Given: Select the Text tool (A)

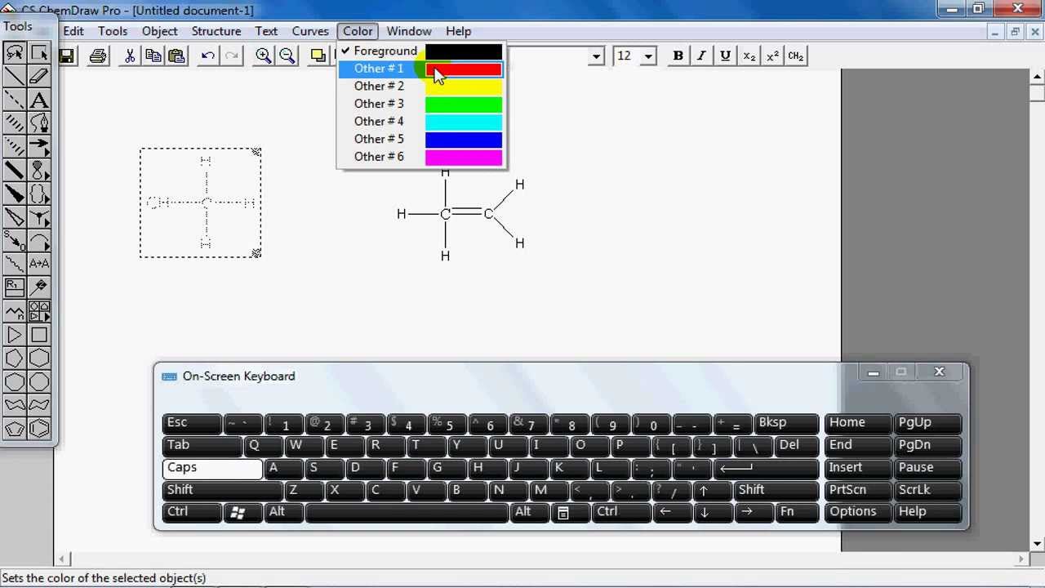Looking at the screenshot, I should [x=38, y=100].
